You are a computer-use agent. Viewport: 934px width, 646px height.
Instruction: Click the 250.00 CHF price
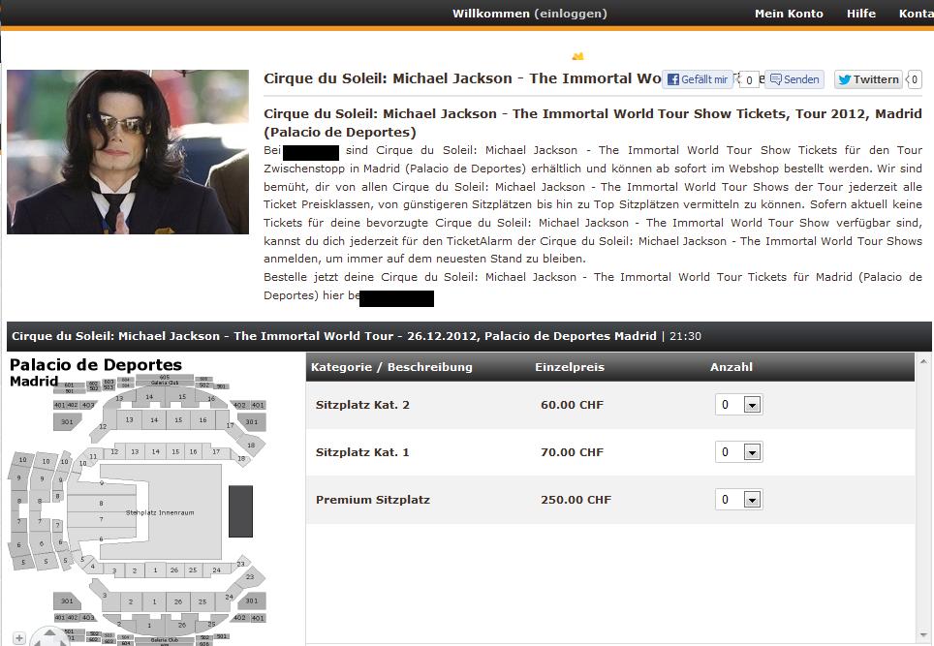(x=576, y=500)
